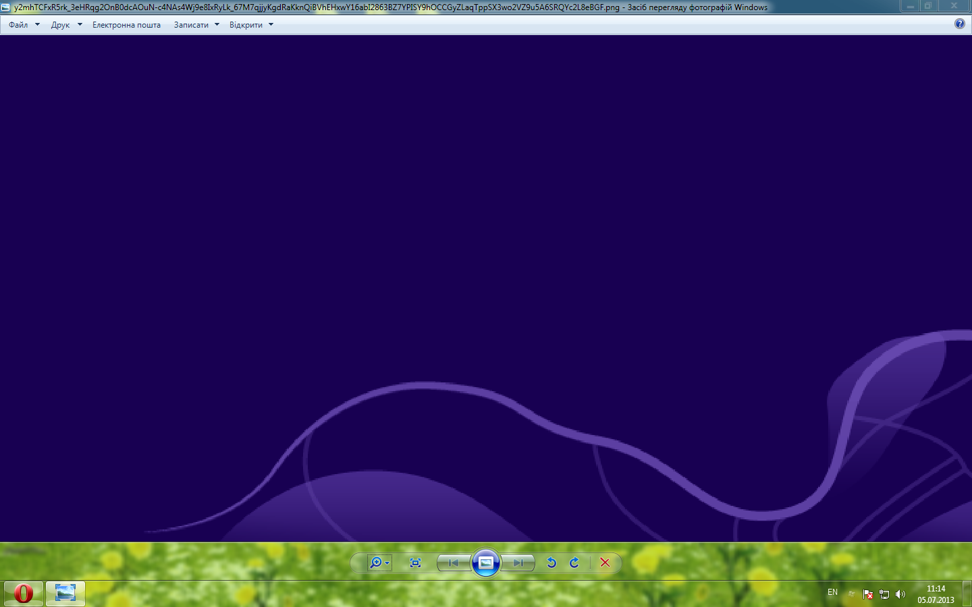Rotate the photo clockwise
The height and width of the screenshot is (607, 972).
574,562
